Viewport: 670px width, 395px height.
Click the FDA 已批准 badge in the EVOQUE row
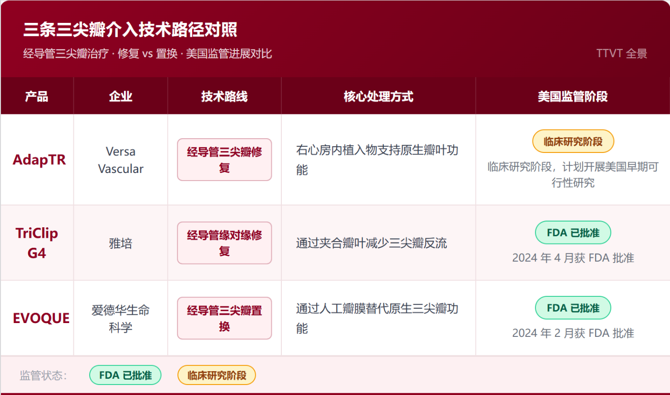pos(573,308)
